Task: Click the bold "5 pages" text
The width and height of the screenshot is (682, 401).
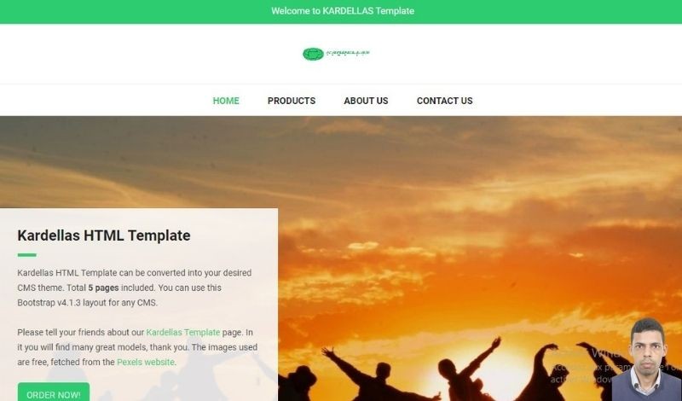Action: pyautogui.click(x=103, y=288)
